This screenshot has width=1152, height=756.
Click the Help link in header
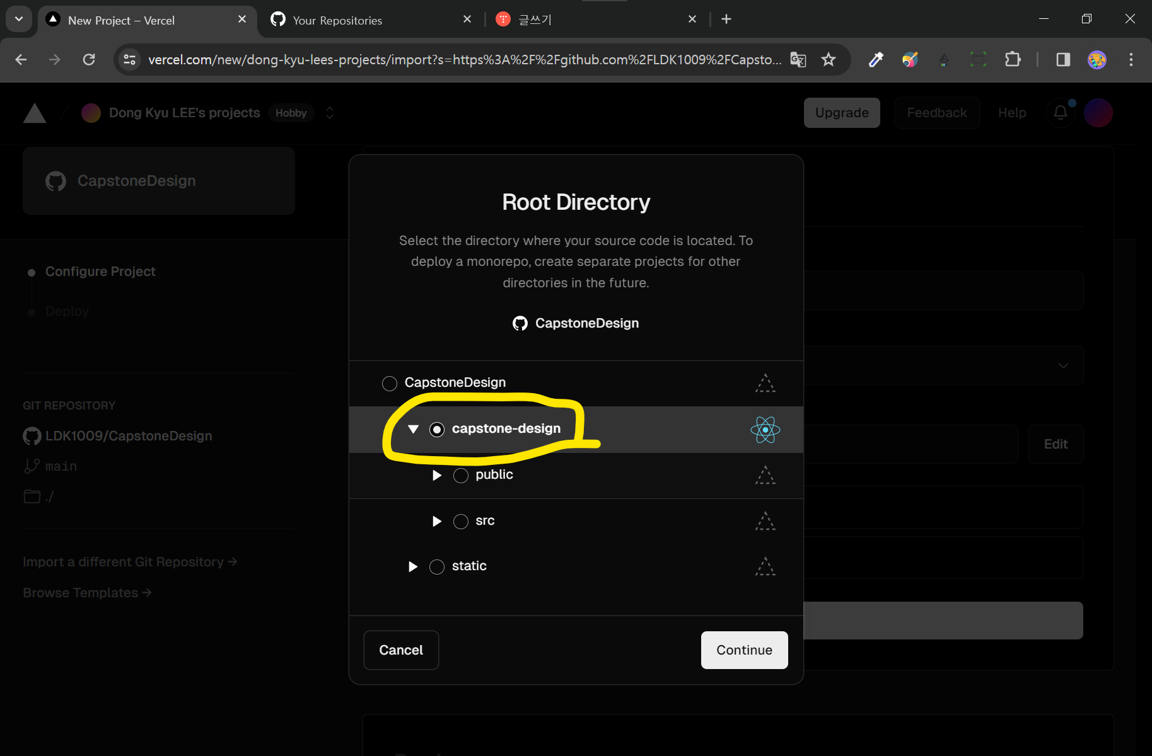click(1012, 113)
